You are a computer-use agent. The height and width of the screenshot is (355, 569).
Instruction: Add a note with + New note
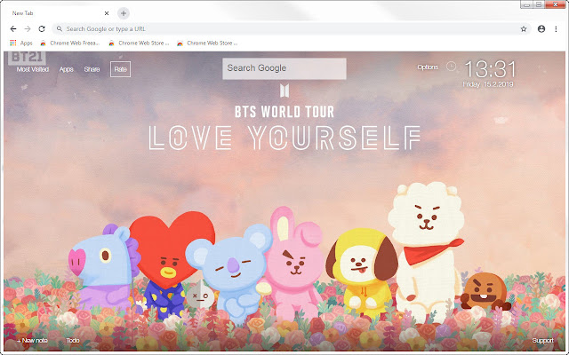click(32, 341)
